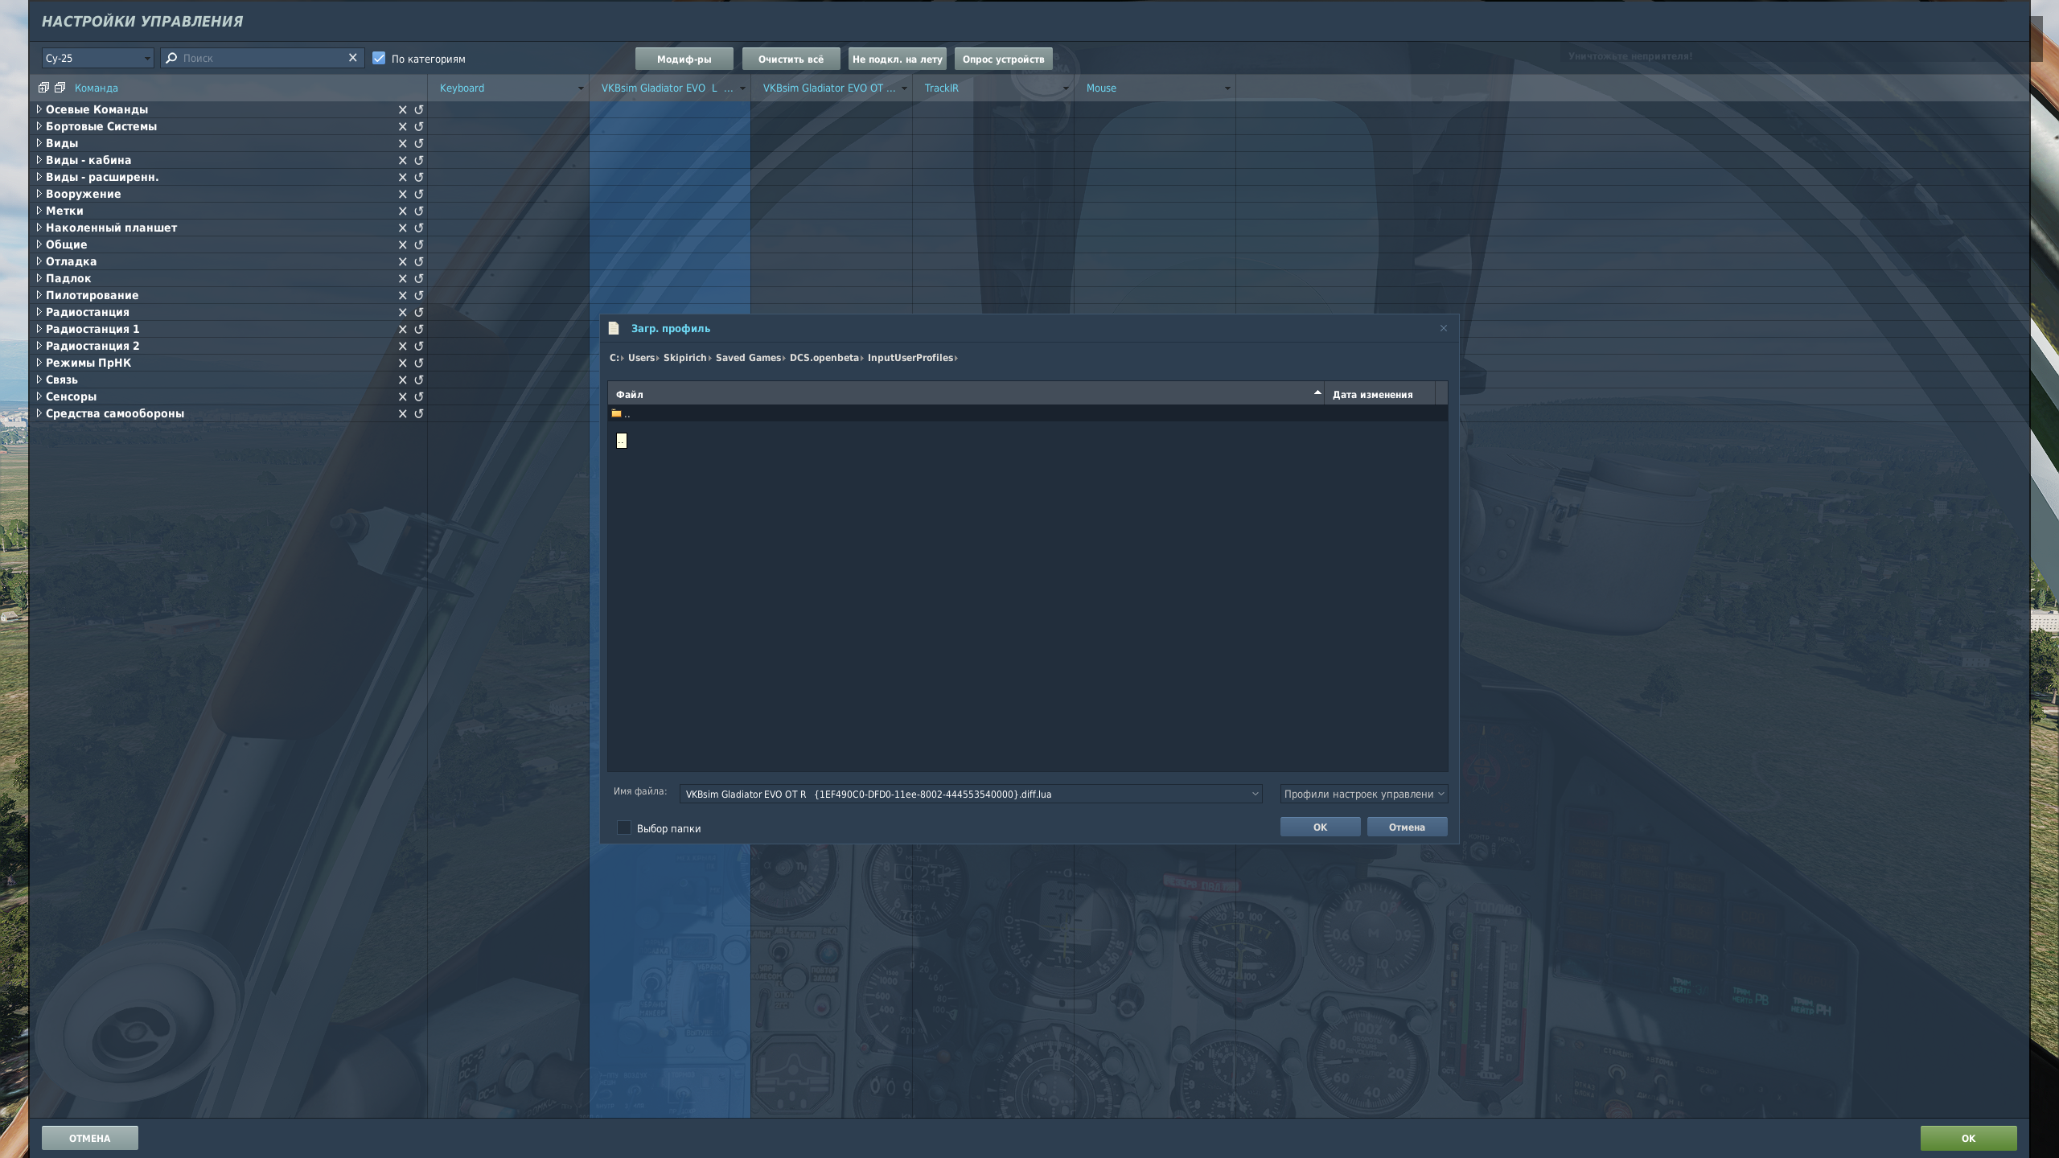This screenshot has width=2059, height=1158.
Task: Click the green OK button at bottom
Action: click(x=1968, y=1138)
